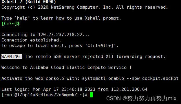Click the CSDN watermark text

[141, 99]
